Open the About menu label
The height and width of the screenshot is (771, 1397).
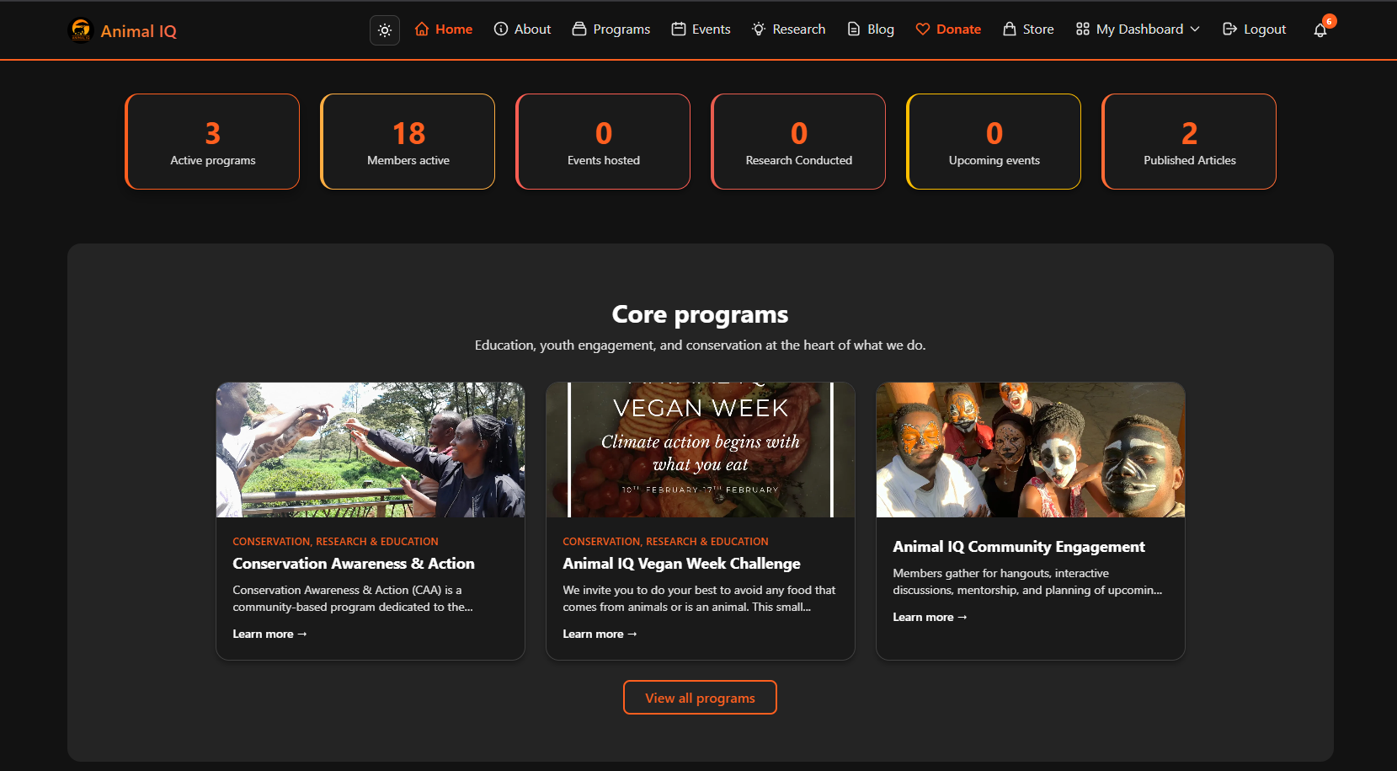click(x=533, y=29)
